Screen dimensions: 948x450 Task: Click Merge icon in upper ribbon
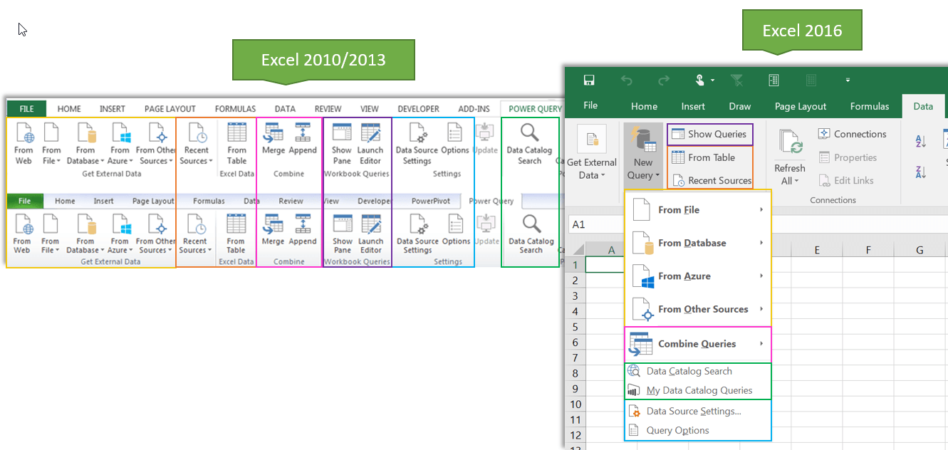pyautogui.click(x=273, y=134)
